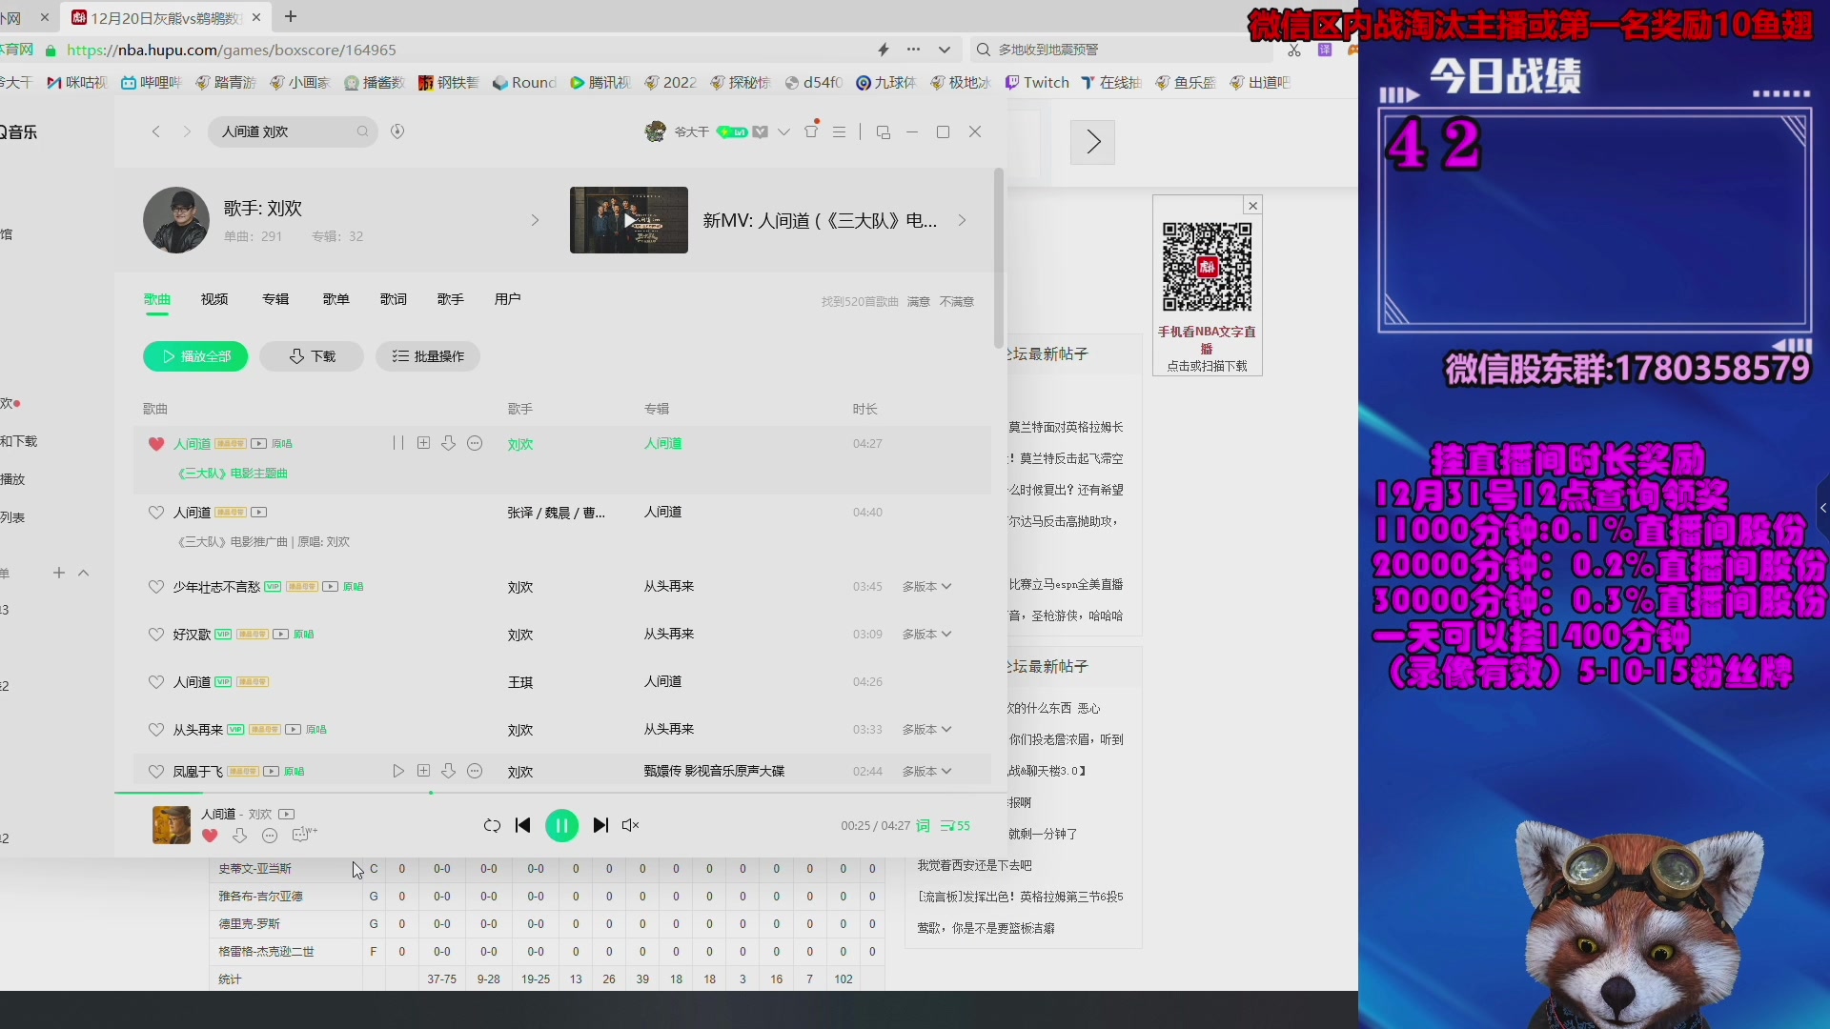
Task: Click the 播放全部 button
Action: pyautogui.click(x=195, y=356)
